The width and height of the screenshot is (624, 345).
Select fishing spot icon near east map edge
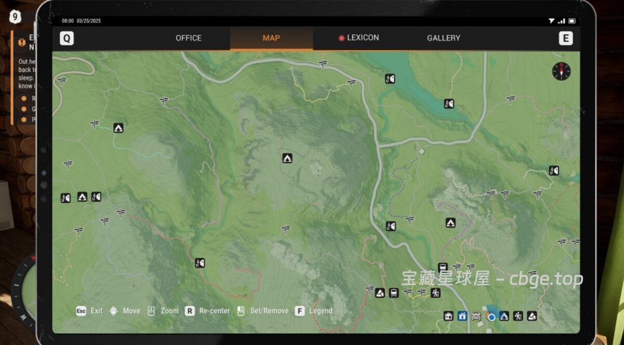pos(554,170)
